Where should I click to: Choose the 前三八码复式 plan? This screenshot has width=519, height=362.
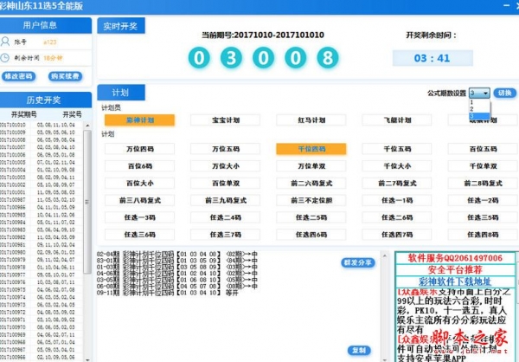click(139, 200)
